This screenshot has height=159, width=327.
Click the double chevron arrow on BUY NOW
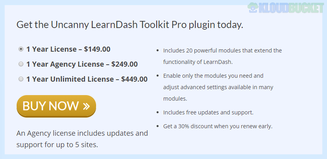(x=87, y=106)
